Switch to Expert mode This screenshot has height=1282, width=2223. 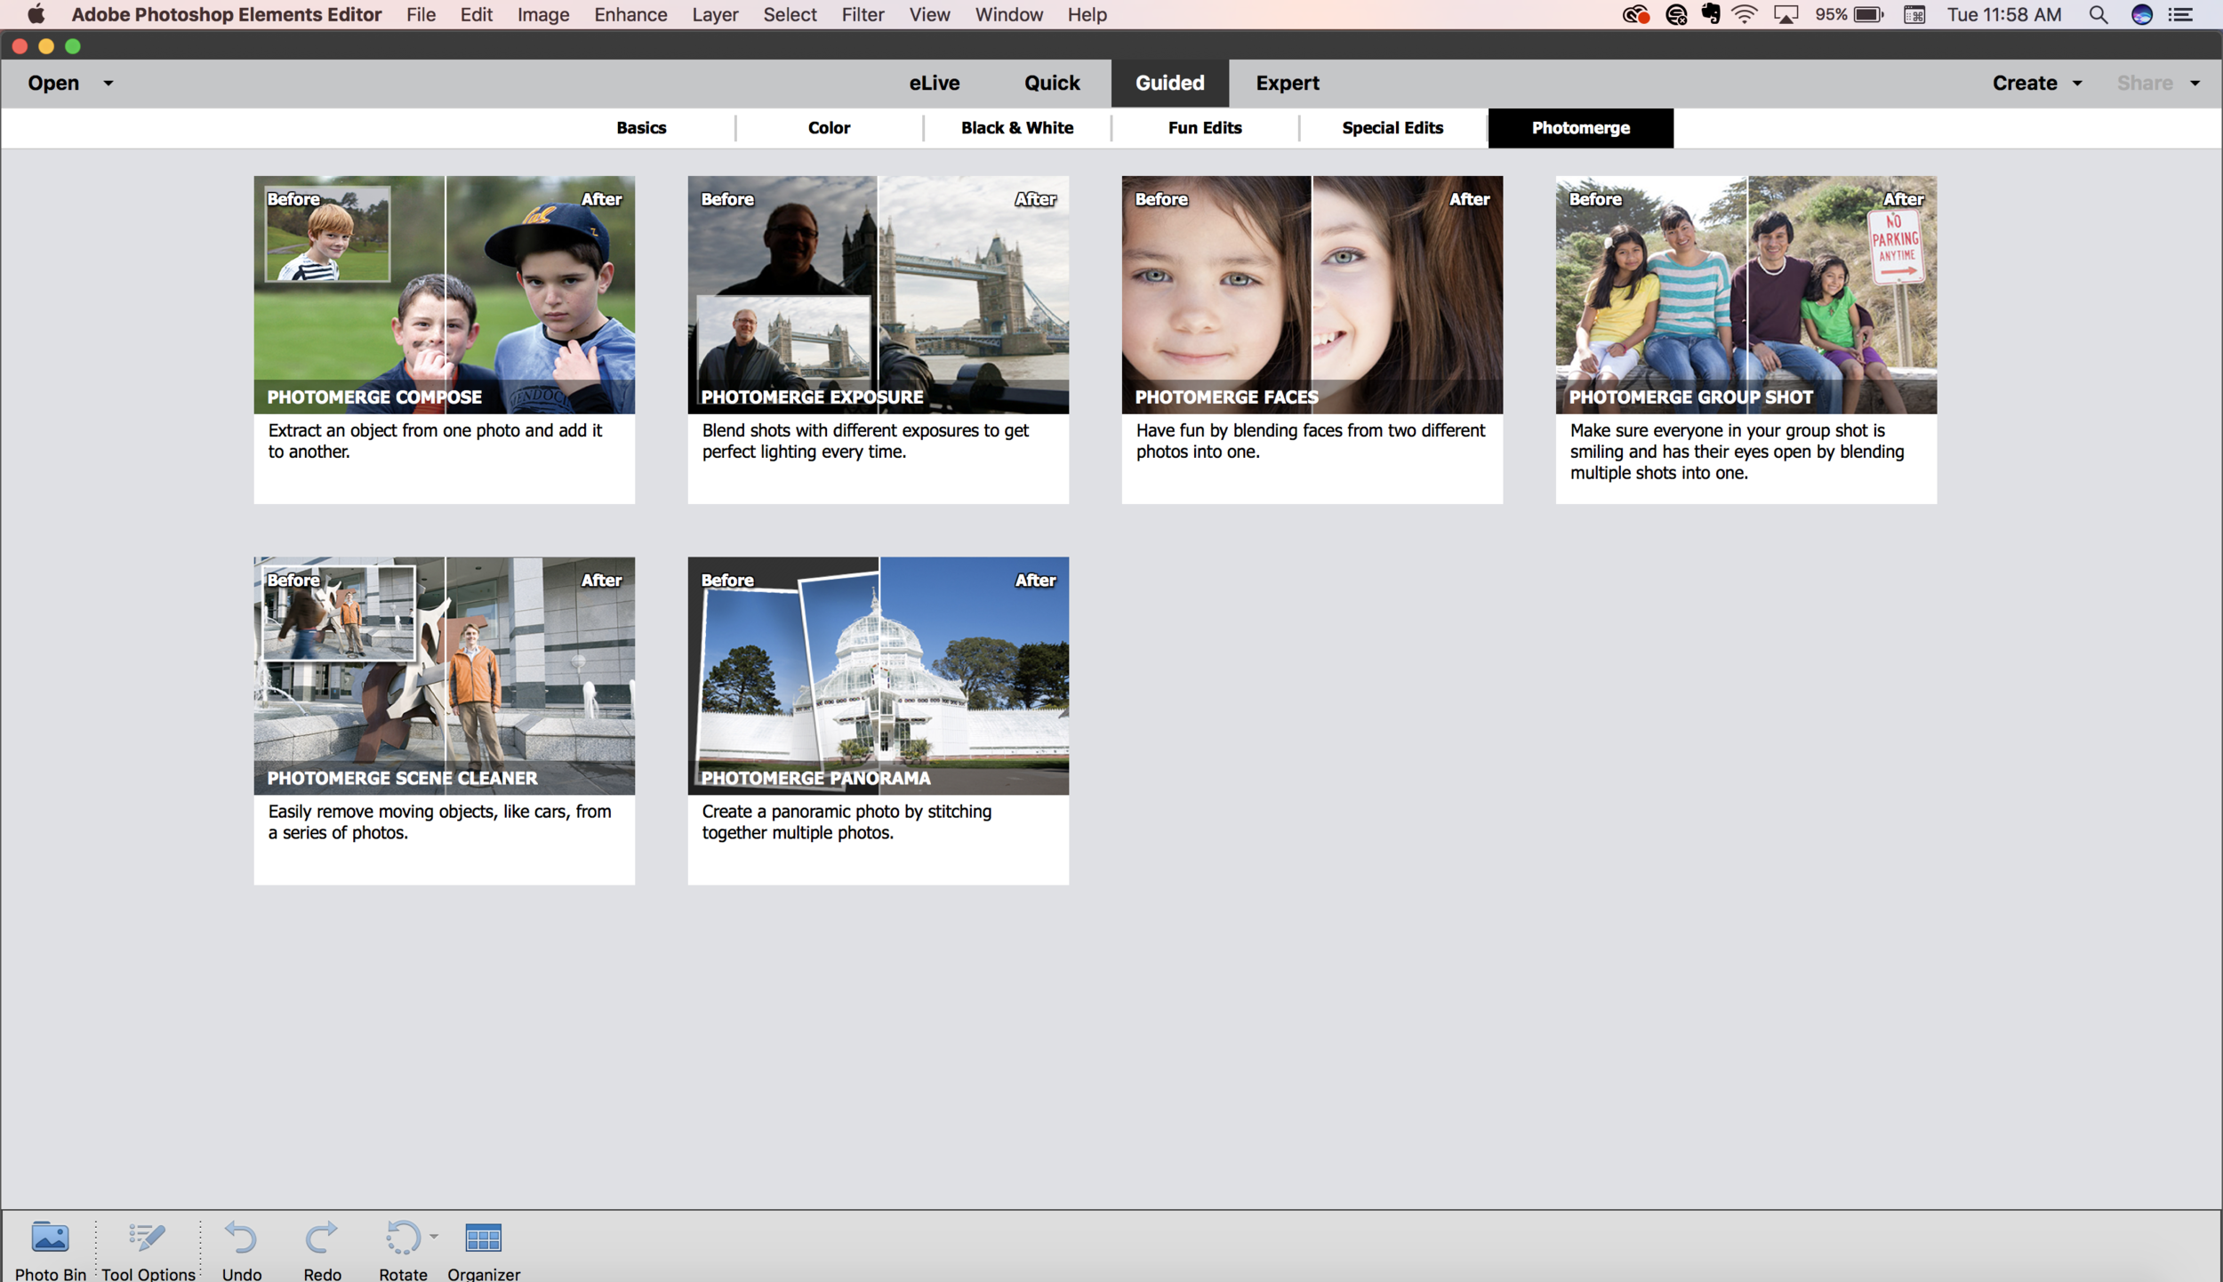click(1288, 83)
